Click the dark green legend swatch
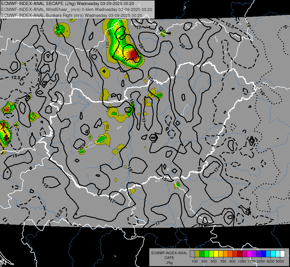Viewport: 290px width, 267px height. point(202,254)
